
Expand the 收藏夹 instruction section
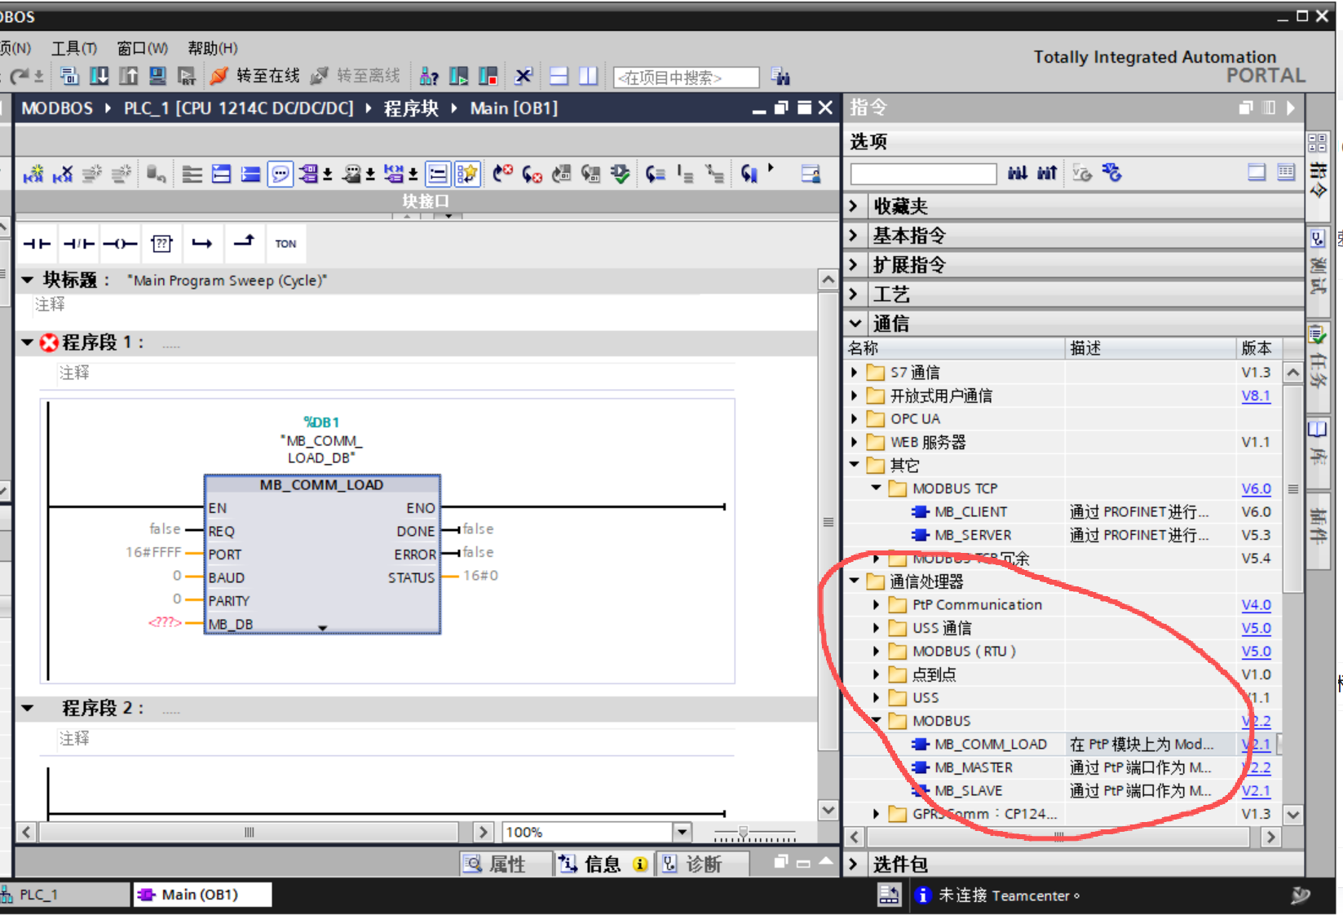[x=854, y=206]
